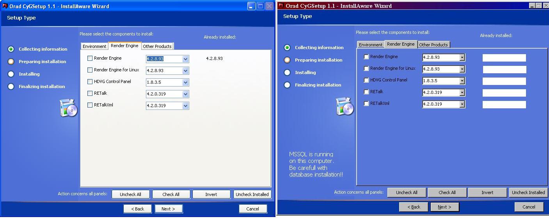The width and height of the screenshot is (549, 219).
Task: Click the MSSQL is running warning text
Action: tap(316, 164)
